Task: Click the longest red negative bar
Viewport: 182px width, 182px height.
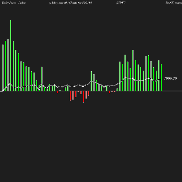Action: (x=83, y=97)
